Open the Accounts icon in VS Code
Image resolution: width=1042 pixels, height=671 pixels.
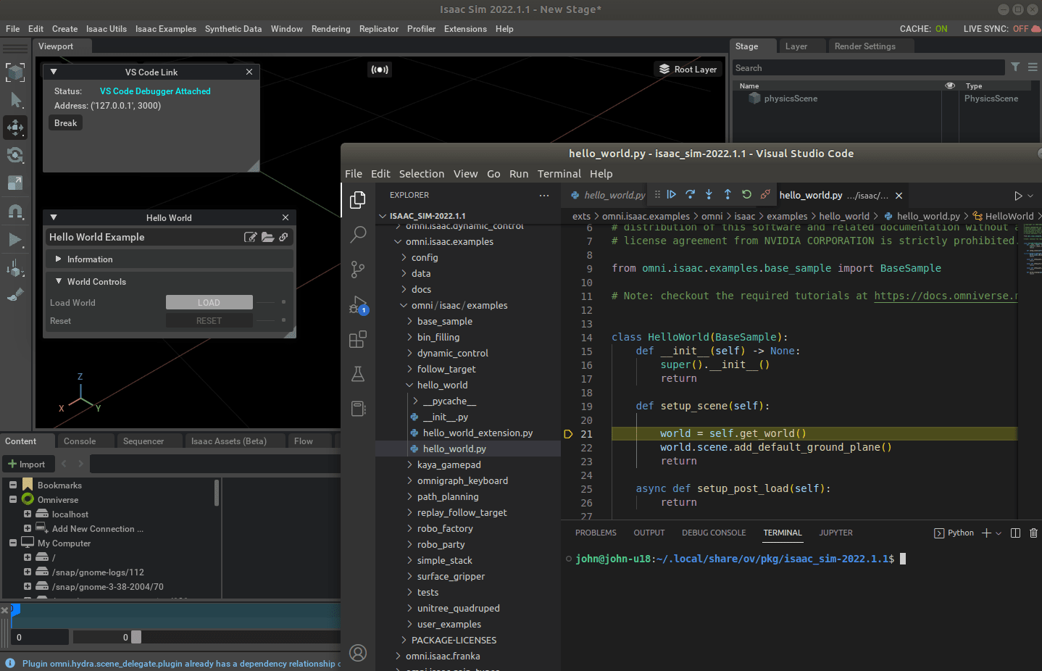point(358,653)
